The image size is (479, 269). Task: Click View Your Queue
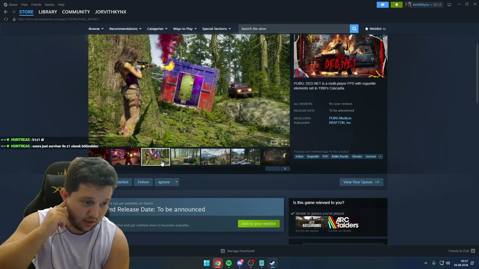(x=361, y=182)
